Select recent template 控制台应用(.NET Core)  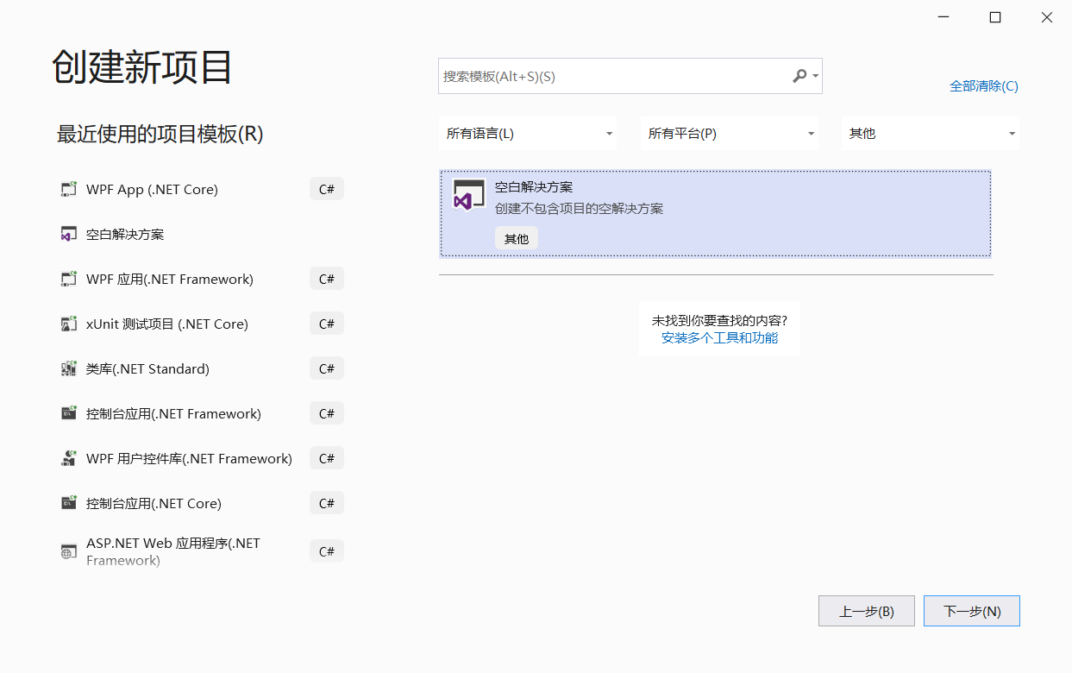click(202, 503)
